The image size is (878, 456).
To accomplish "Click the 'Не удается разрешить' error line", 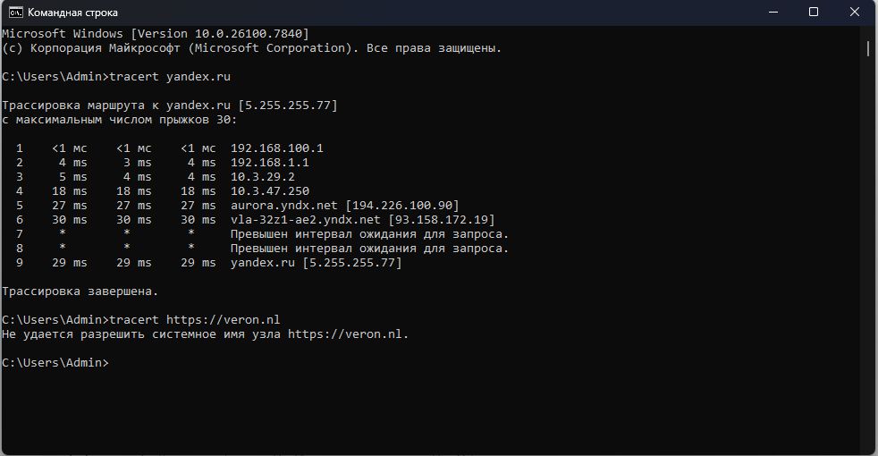I will pos(206,334).
